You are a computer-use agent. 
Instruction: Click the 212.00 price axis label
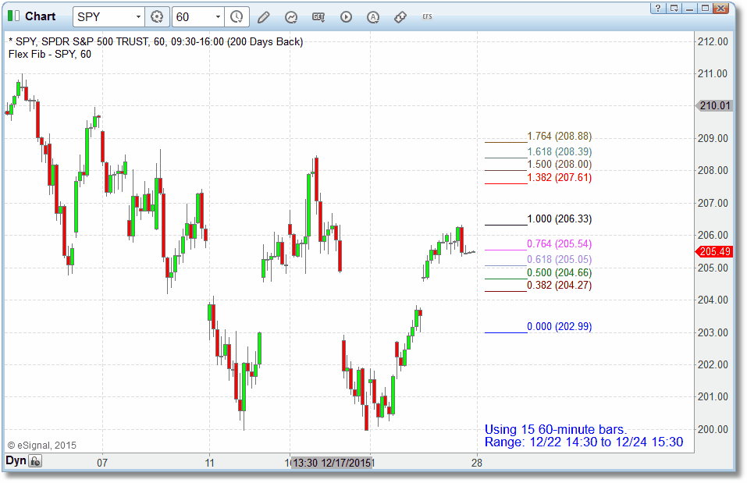713,42
